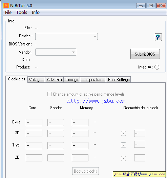Click the 3D Memory clock field
Screen dimensions: 167x178
80,133
